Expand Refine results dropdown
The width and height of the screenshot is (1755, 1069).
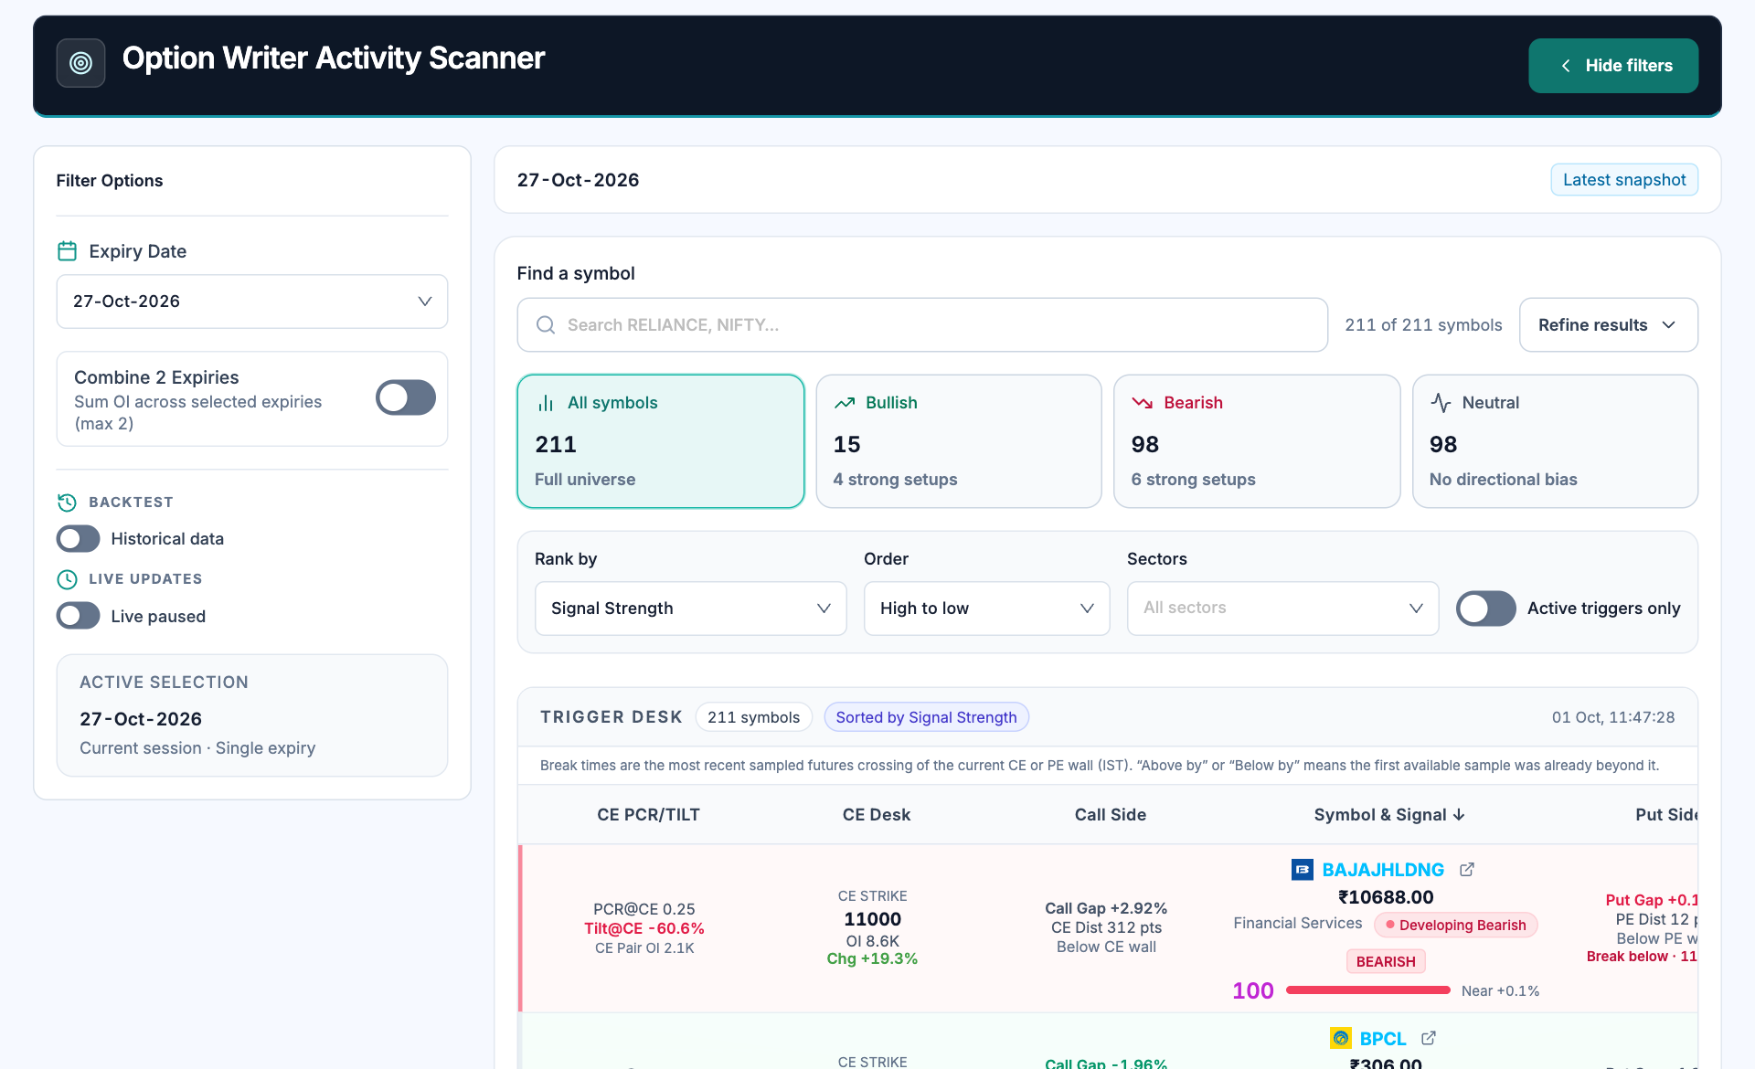pos(1609,325)
